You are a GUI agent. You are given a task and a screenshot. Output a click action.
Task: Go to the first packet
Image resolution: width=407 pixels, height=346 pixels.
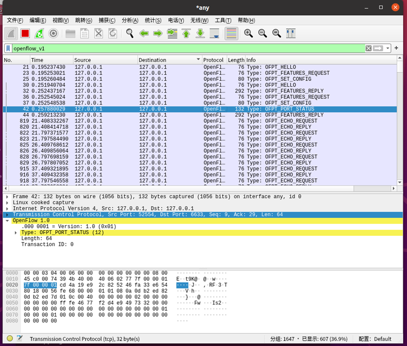point(186,33)
